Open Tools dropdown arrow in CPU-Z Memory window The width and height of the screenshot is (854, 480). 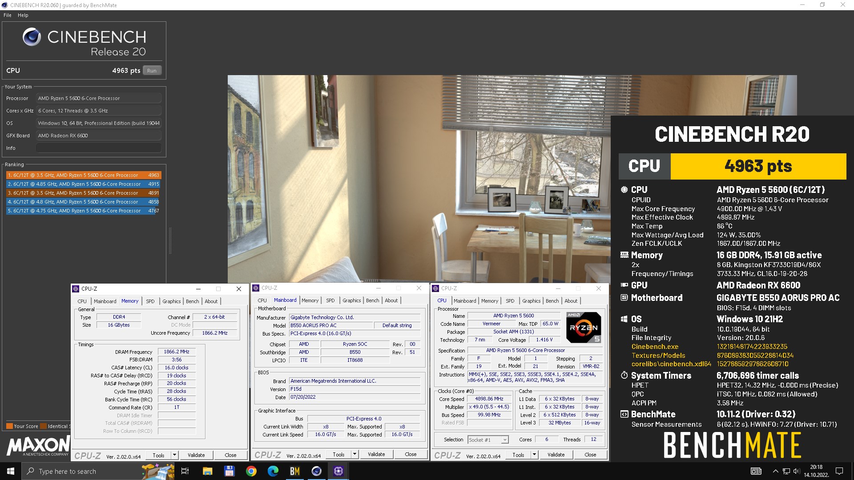(x=175, y=455)
